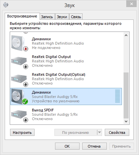Click the scrollbar up arrow
139x155 pixels.
click(126, 35)
